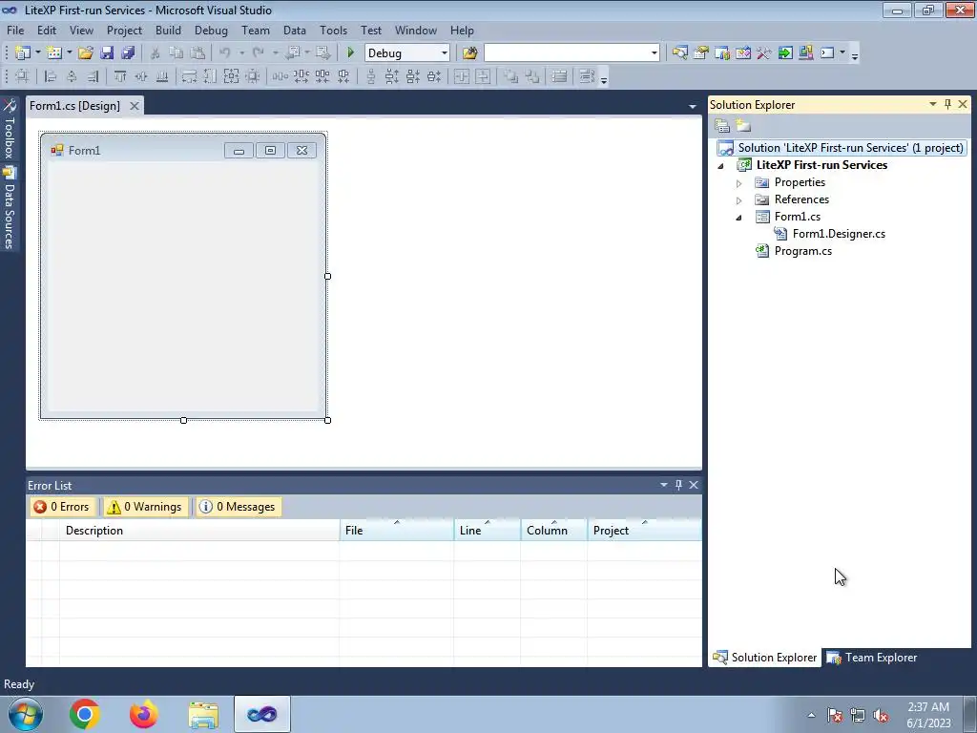Image resolution: width=977 pixels, height=733 pixels.
Task: Click the Make Same Width icon
Action: click(190, 76)
